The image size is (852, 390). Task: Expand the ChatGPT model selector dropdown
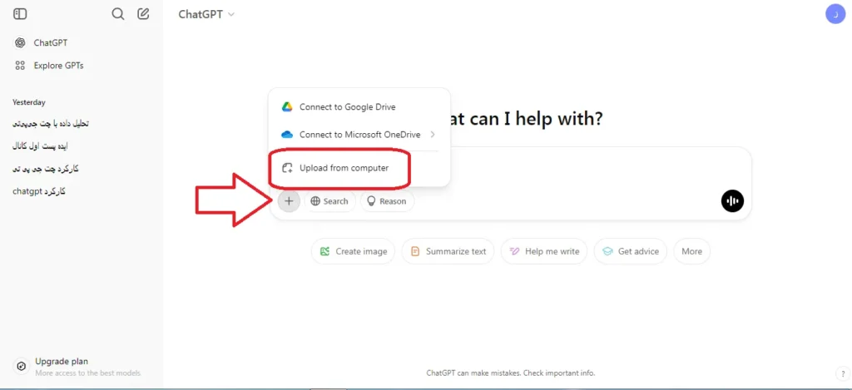click(206, 14)
